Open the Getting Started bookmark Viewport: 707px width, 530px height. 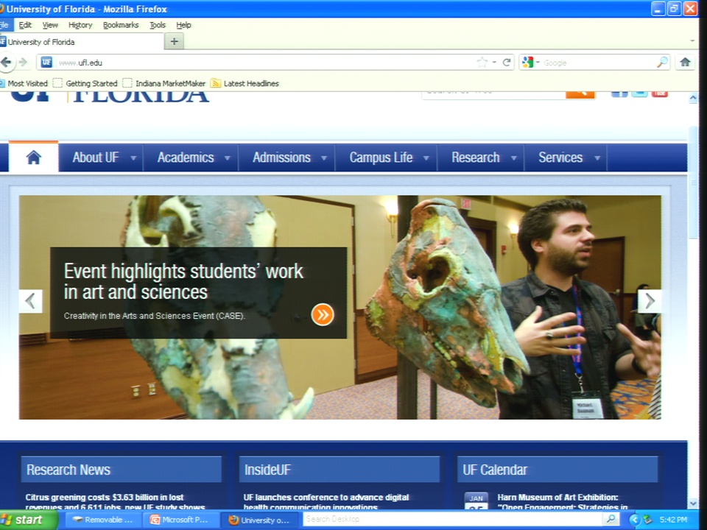coord(85,83)
